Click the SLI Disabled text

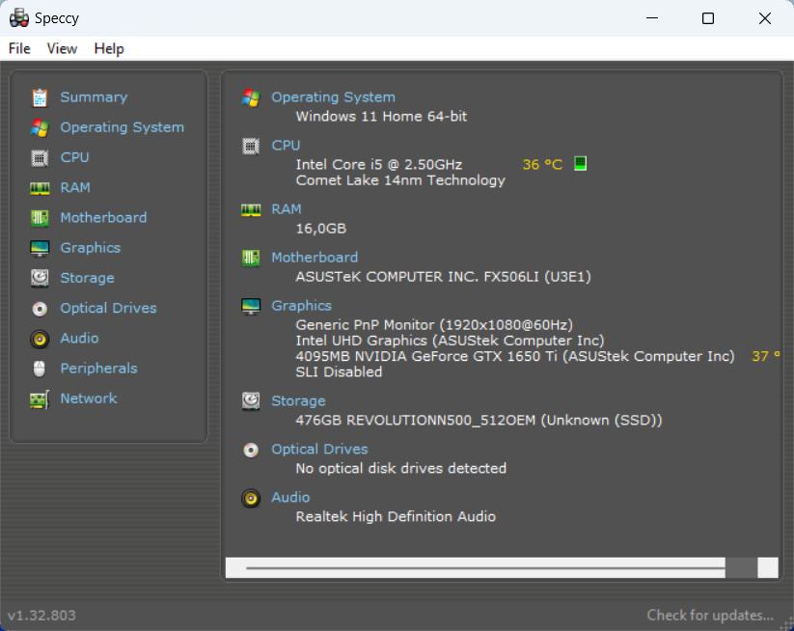click(x=339, y=372)
